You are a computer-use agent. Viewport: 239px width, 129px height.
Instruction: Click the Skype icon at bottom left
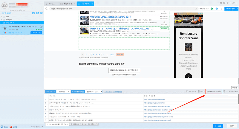[2, 127]
